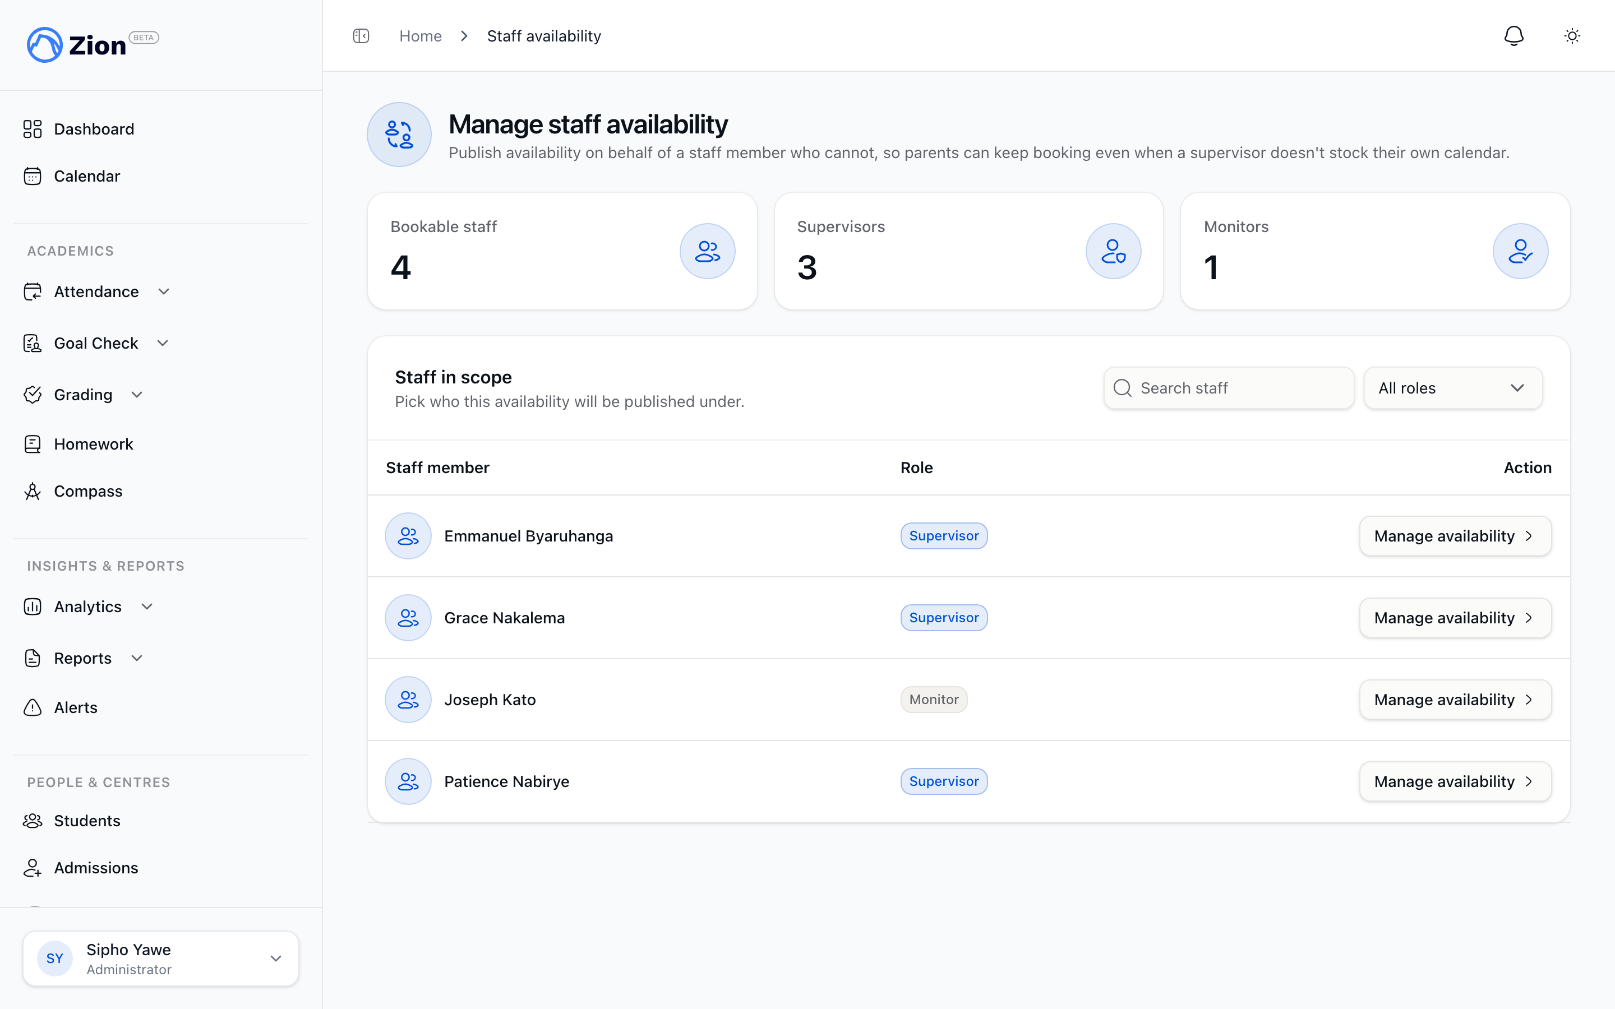Manage availability for Joseph Kato
The width and height of the screenshot is (1615, 1009).
(x=1455, y=700)
